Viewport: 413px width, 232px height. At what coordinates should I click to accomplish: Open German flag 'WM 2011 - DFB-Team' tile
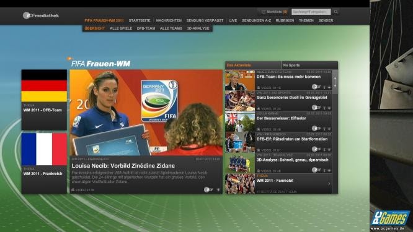(44, 100)
